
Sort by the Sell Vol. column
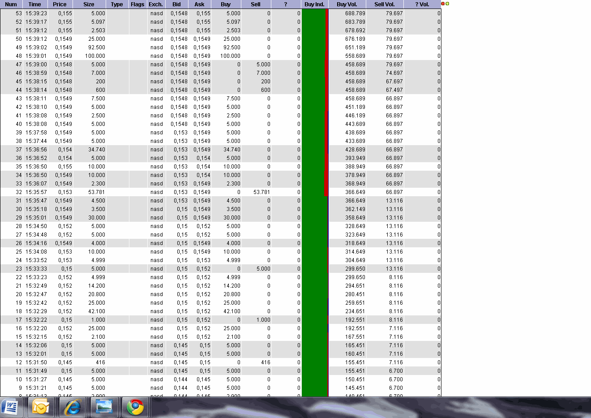(385, 4)
